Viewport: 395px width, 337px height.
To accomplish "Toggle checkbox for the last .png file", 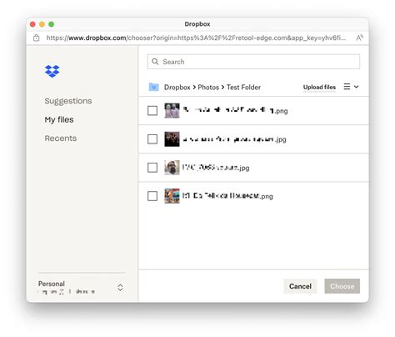I will [x=152, y=196].
